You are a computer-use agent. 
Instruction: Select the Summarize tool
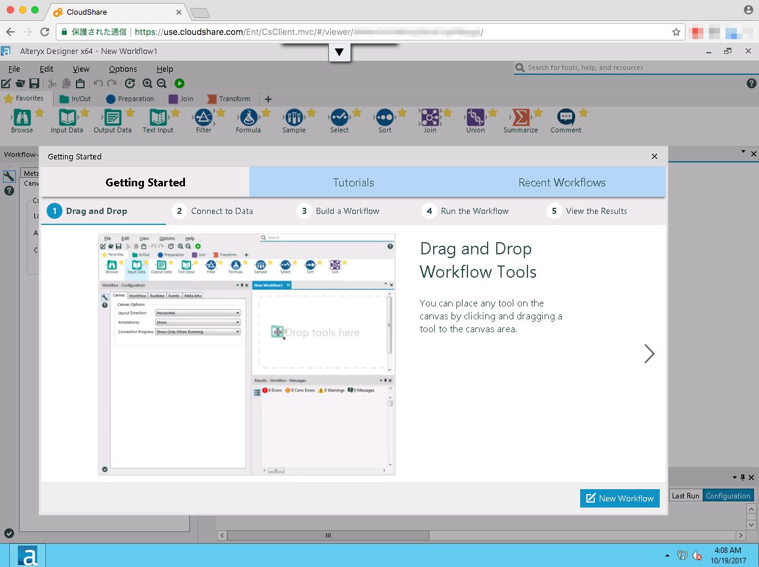(521, 117)
